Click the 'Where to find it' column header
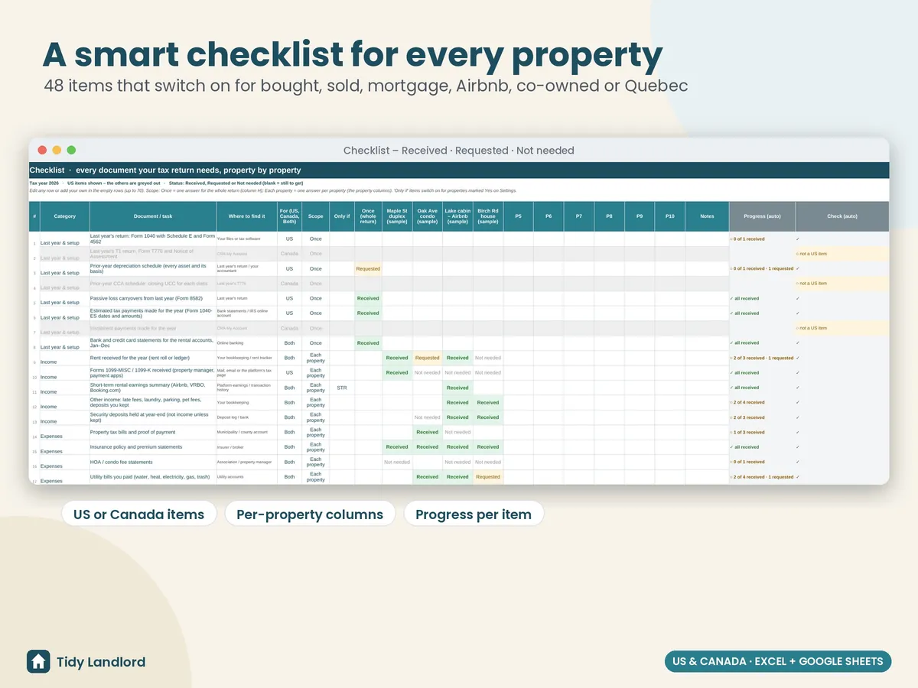918x688 pixels. (x=247, y=216)
